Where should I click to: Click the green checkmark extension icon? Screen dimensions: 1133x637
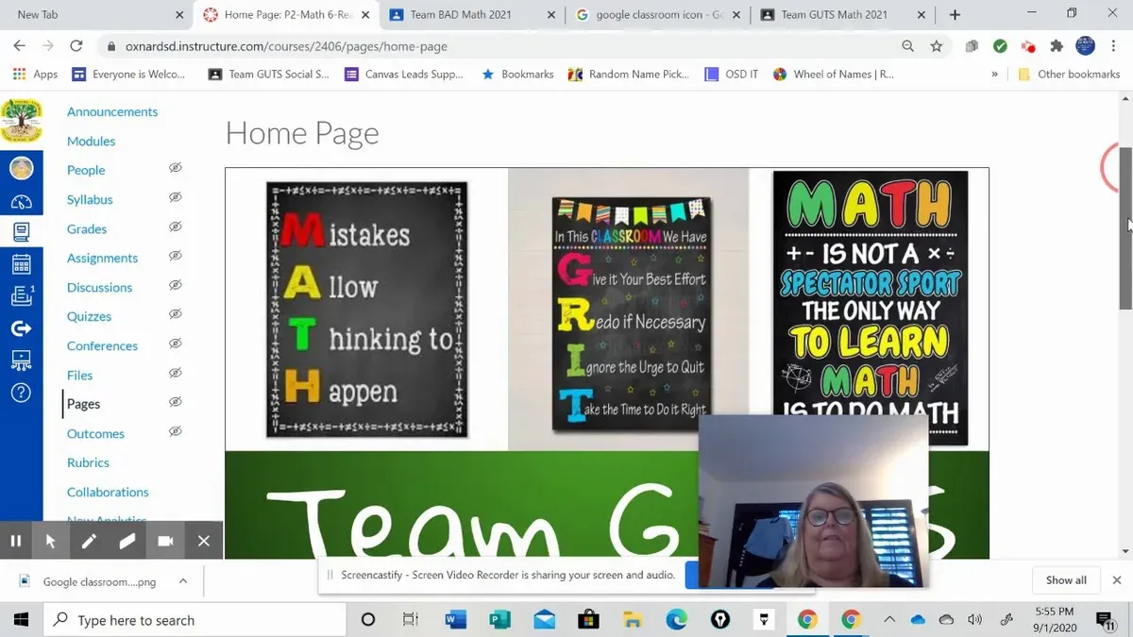1000,45
